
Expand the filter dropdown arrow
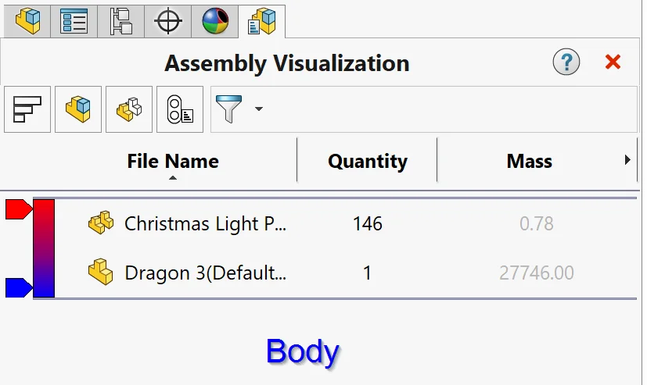pyautogui.click(x=258, y=109)
